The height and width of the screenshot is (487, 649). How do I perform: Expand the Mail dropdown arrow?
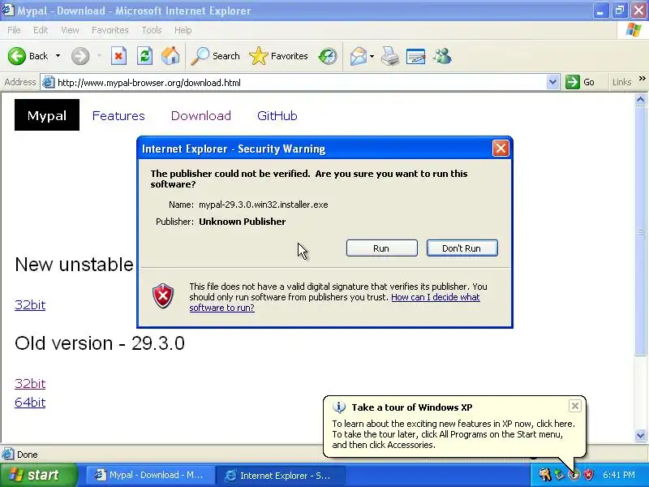point(372,56)
